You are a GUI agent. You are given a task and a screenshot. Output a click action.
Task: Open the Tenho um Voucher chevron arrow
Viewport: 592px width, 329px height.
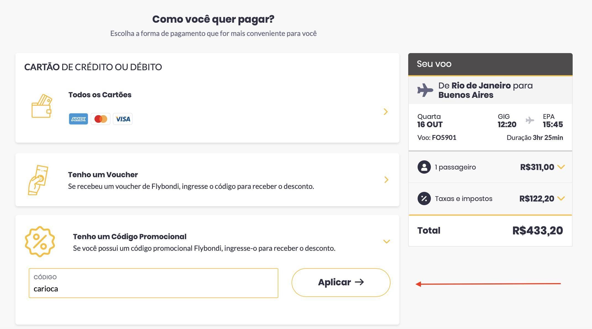click(386, 180)
